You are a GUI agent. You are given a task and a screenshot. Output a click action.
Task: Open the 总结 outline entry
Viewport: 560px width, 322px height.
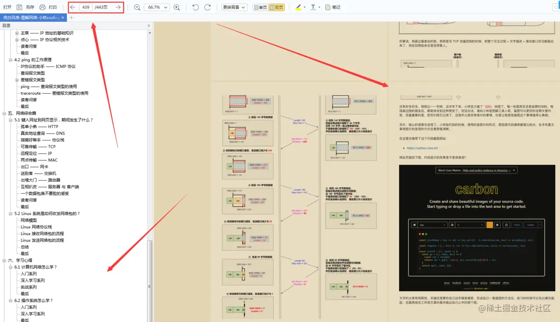point(24,247)
